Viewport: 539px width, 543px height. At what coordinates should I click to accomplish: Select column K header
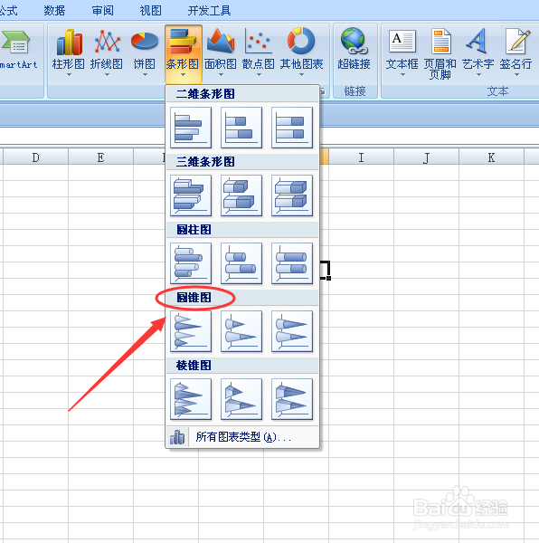coord(491,157)
